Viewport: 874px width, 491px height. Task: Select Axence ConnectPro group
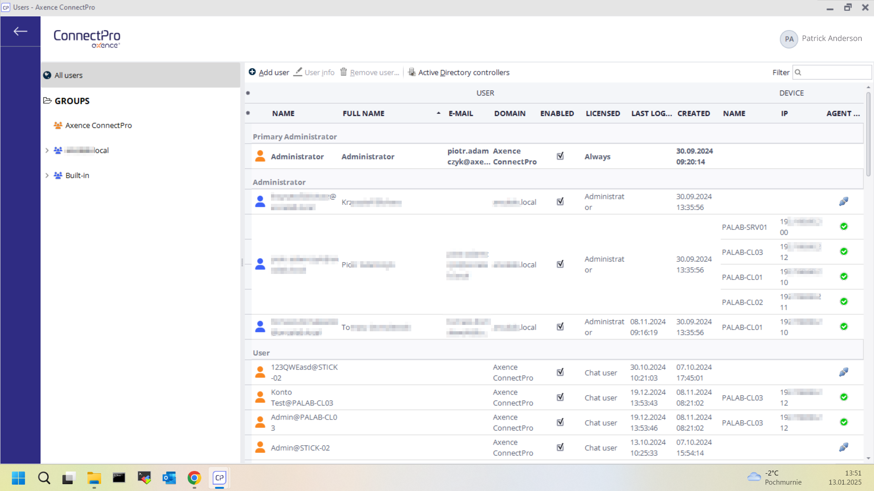point(98,125)
